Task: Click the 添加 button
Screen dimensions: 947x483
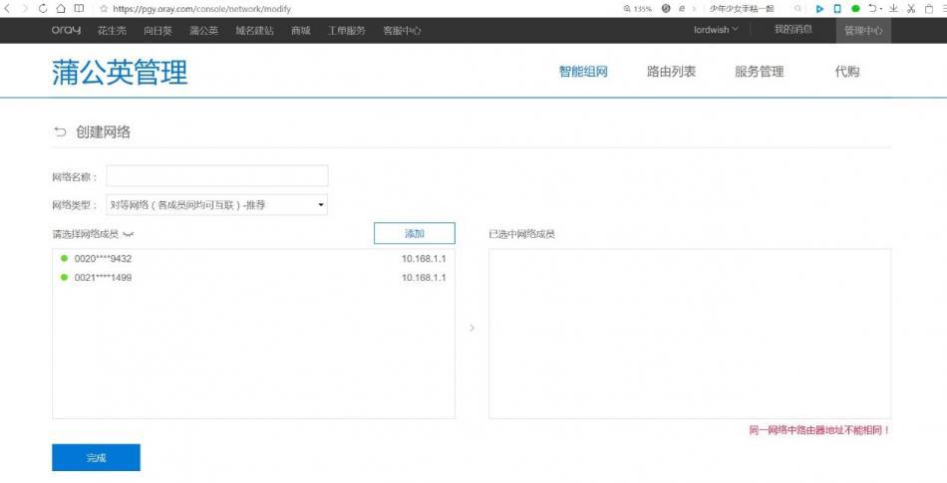Action: 414,233
